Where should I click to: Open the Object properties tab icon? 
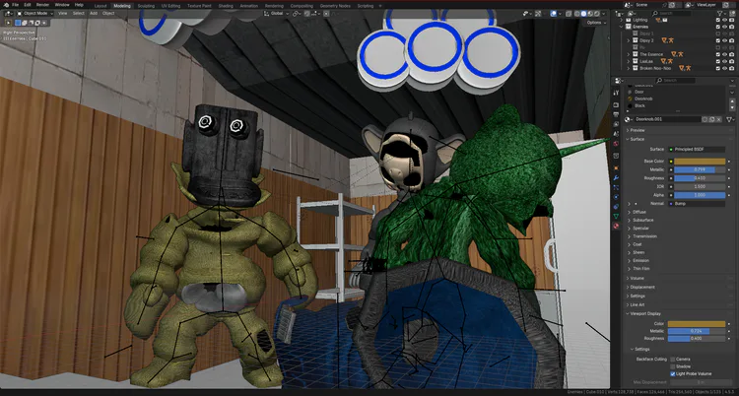click(x=616, y=167)
